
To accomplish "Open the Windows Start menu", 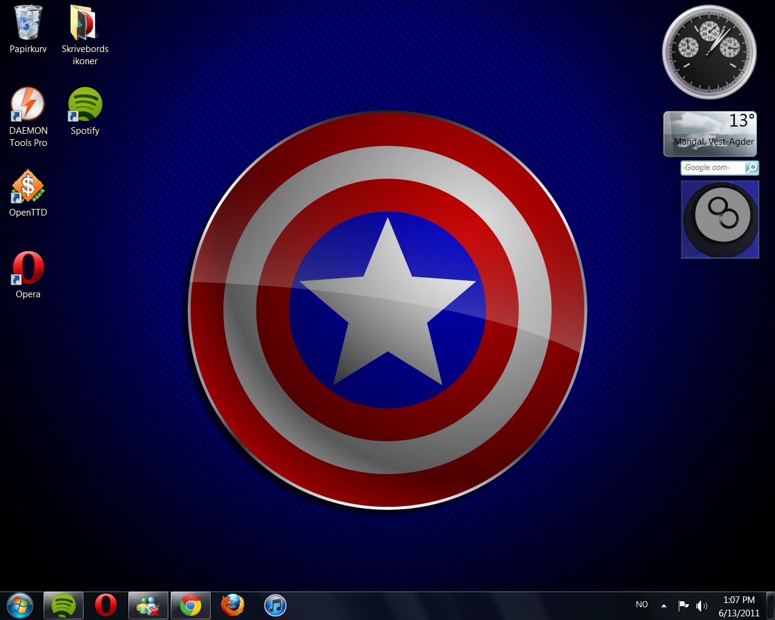I will coord(20,605).
